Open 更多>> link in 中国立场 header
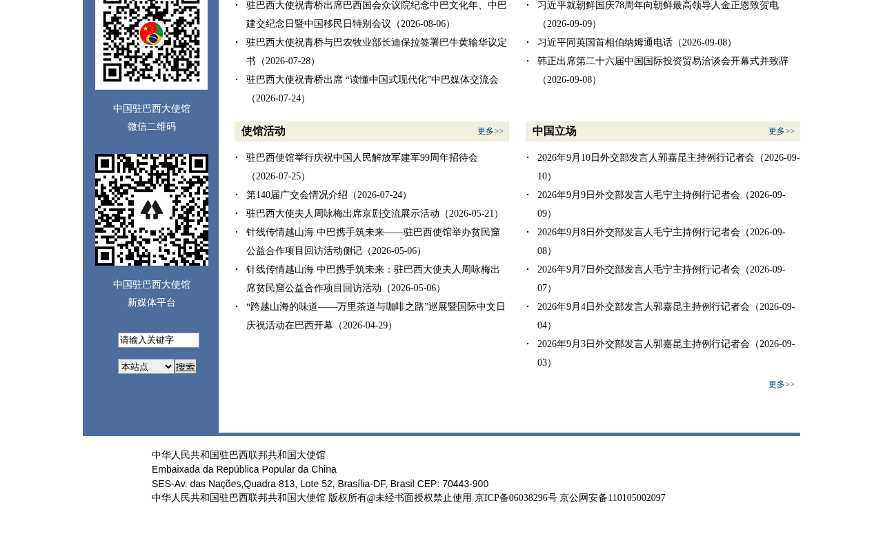The image size is (883, 552). (782, 131)
